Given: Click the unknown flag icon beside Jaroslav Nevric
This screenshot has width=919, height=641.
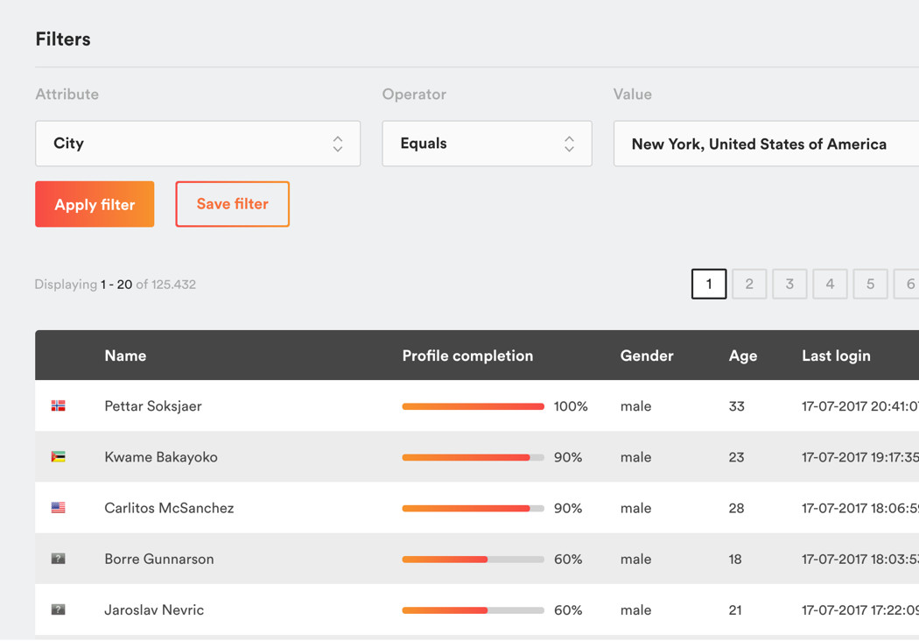Looking at the screenshot, I should click(58, 609).
